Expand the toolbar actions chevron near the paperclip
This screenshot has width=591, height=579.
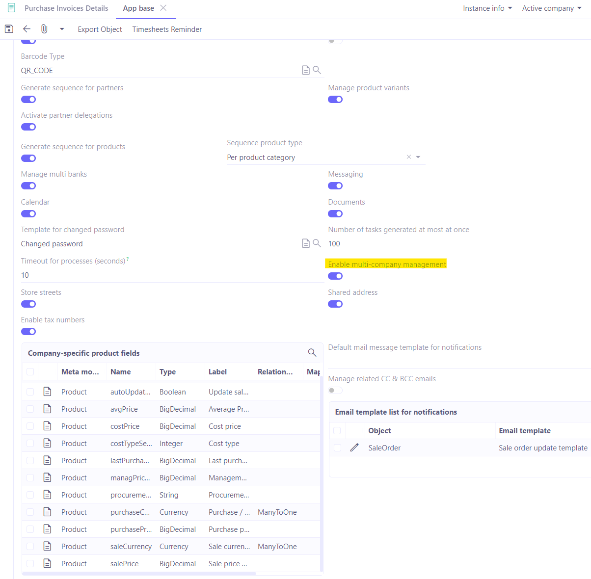coord(61,29)
